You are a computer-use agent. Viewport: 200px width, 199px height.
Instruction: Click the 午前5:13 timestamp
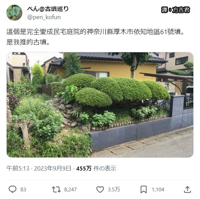coord(18,168)
